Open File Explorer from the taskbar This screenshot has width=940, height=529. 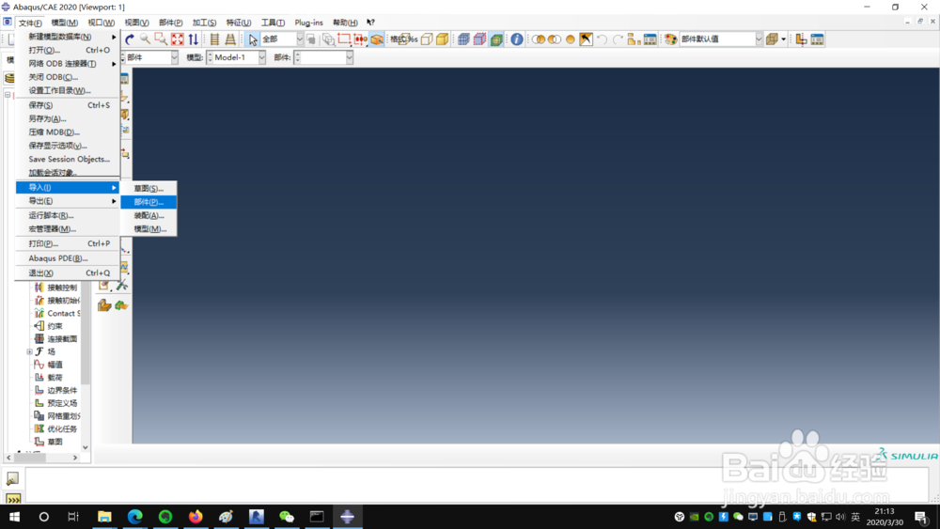tap(104, 517)
